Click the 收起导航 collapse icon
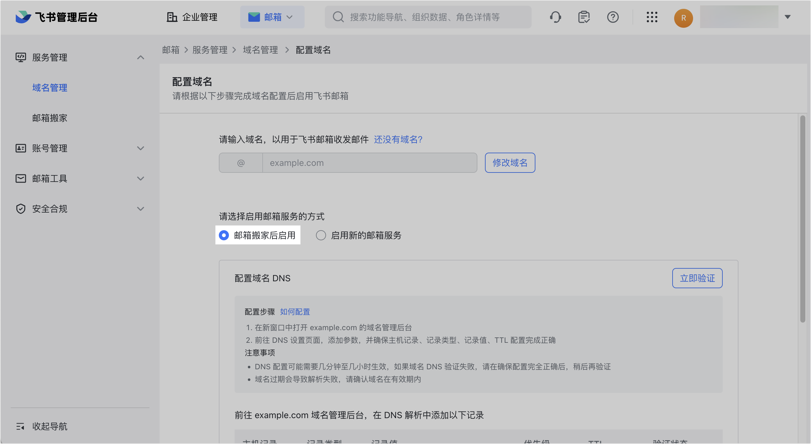Viewport: 811px width, 444px height. pyautogui.click(x=20, y=426)
